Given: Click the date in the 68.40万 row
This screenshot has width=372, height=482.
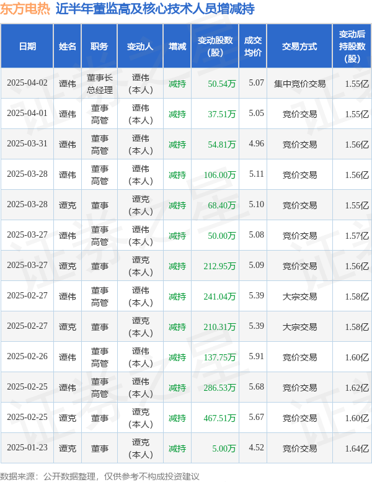Looking at the screenshot, I should 27,205.
